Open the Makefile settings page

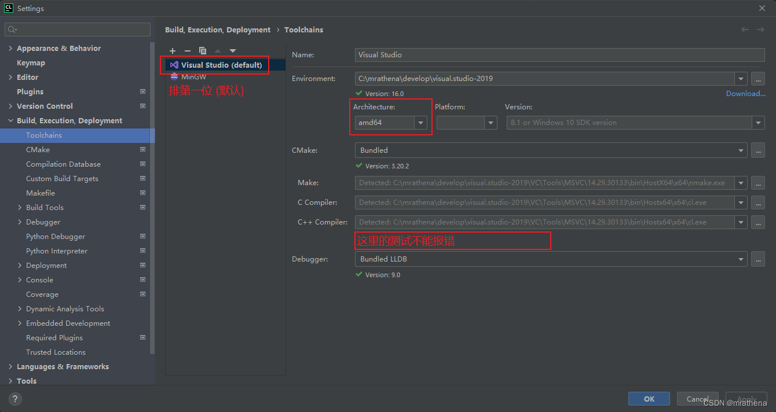coord(41,193)
